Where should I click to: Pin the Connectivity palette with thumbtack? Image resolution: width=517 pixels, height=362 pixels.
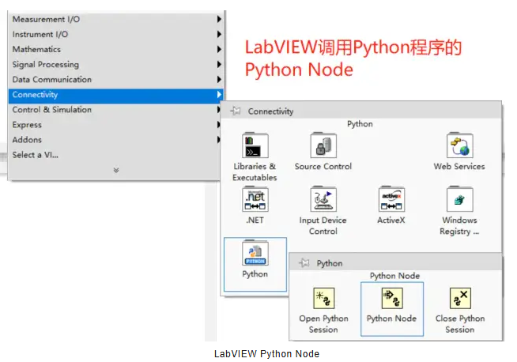click(235, 111)
